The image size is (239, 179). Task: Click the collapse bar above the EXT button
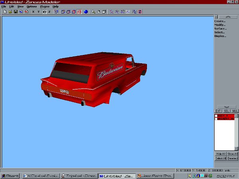(x=227, y=107)
